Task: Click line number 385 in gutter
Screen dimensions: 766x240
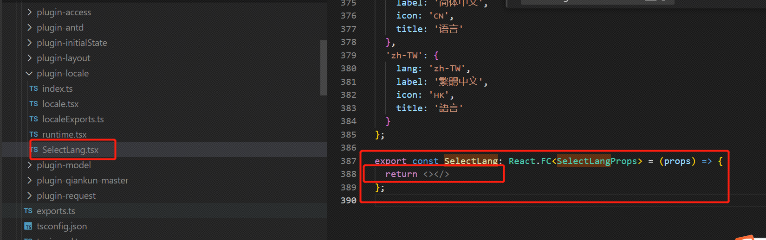Action: tap(349, 134)
